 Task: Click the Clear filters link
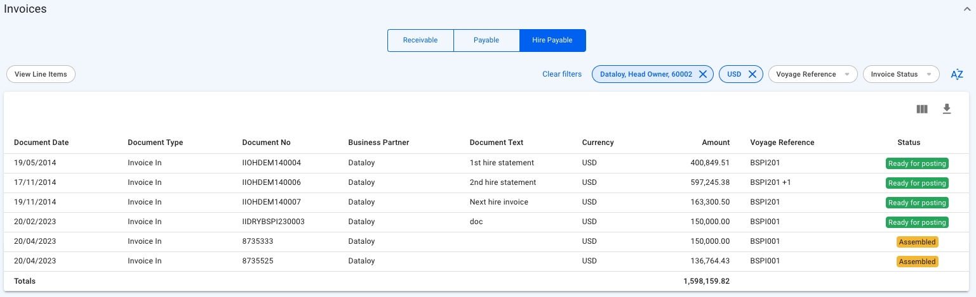tap(561, 74)
